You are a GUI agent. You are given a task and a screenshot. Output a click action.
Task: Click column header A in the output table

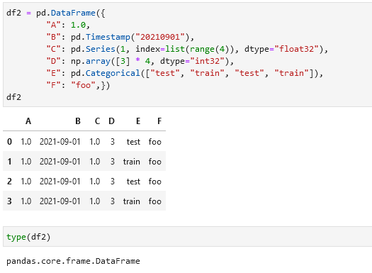[x=28, y=121]
